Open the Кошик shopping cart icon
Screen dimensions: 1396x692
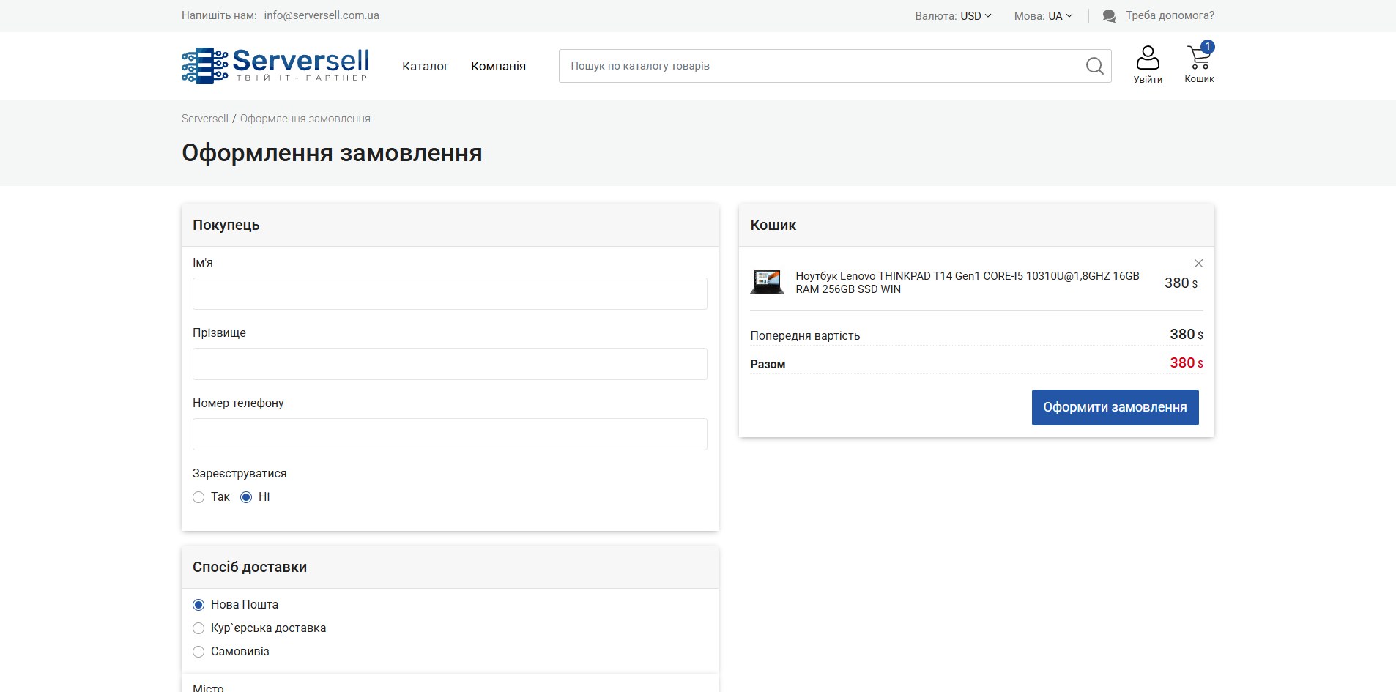(x=1199, y=63)
